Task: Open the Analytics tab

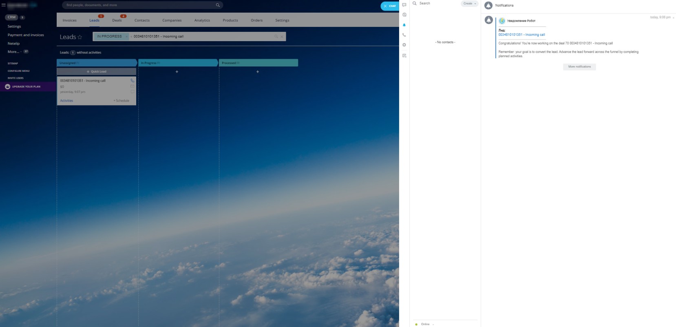Action: 202,20
